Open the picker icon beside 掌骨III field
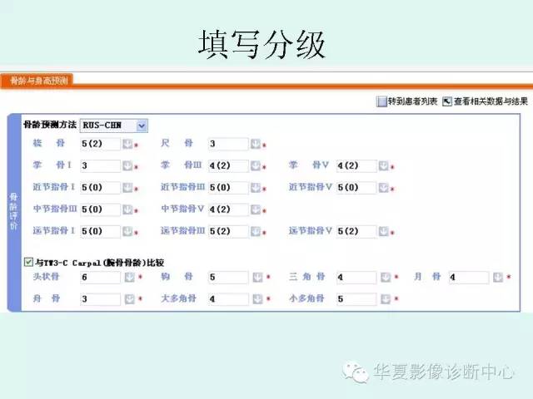 (x=256, y=166)
